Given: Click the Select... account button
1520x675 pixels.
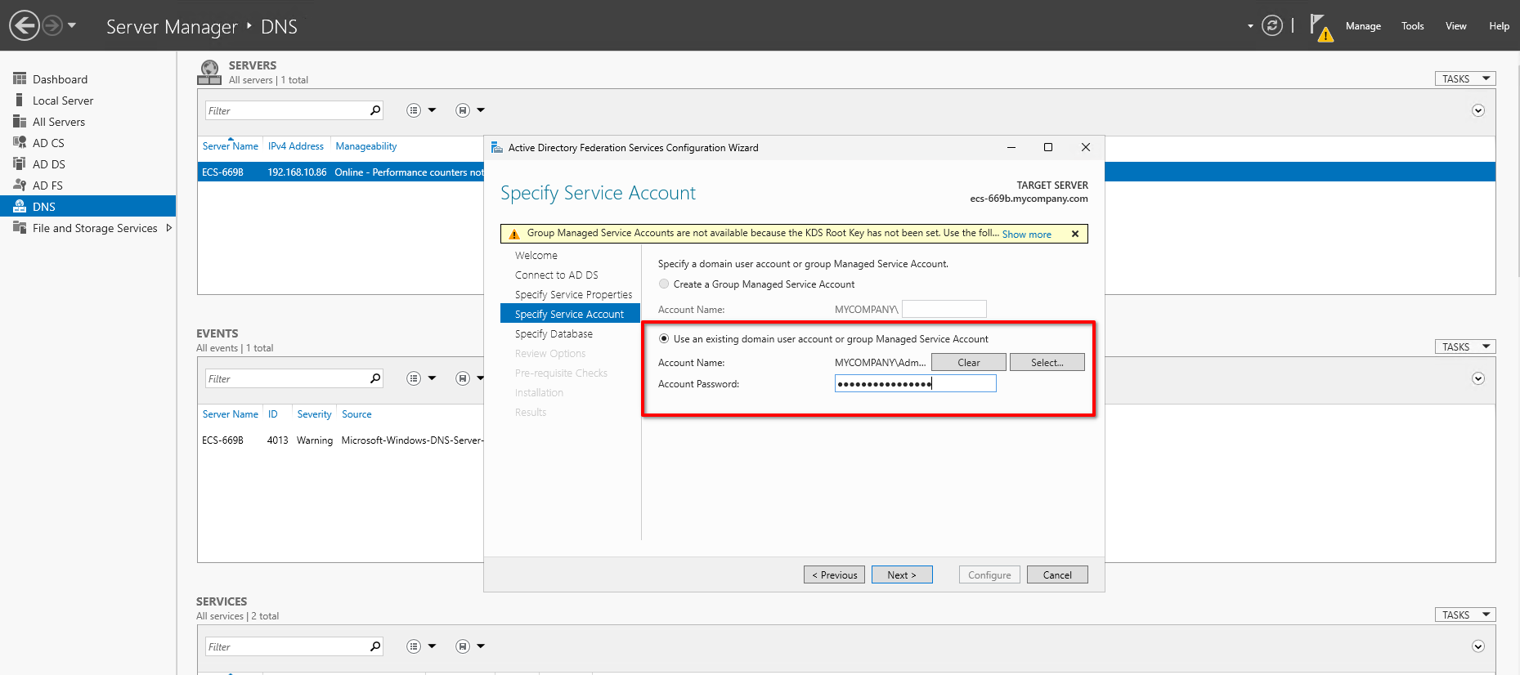Looking at the screenshot, I should (1047, 363).
